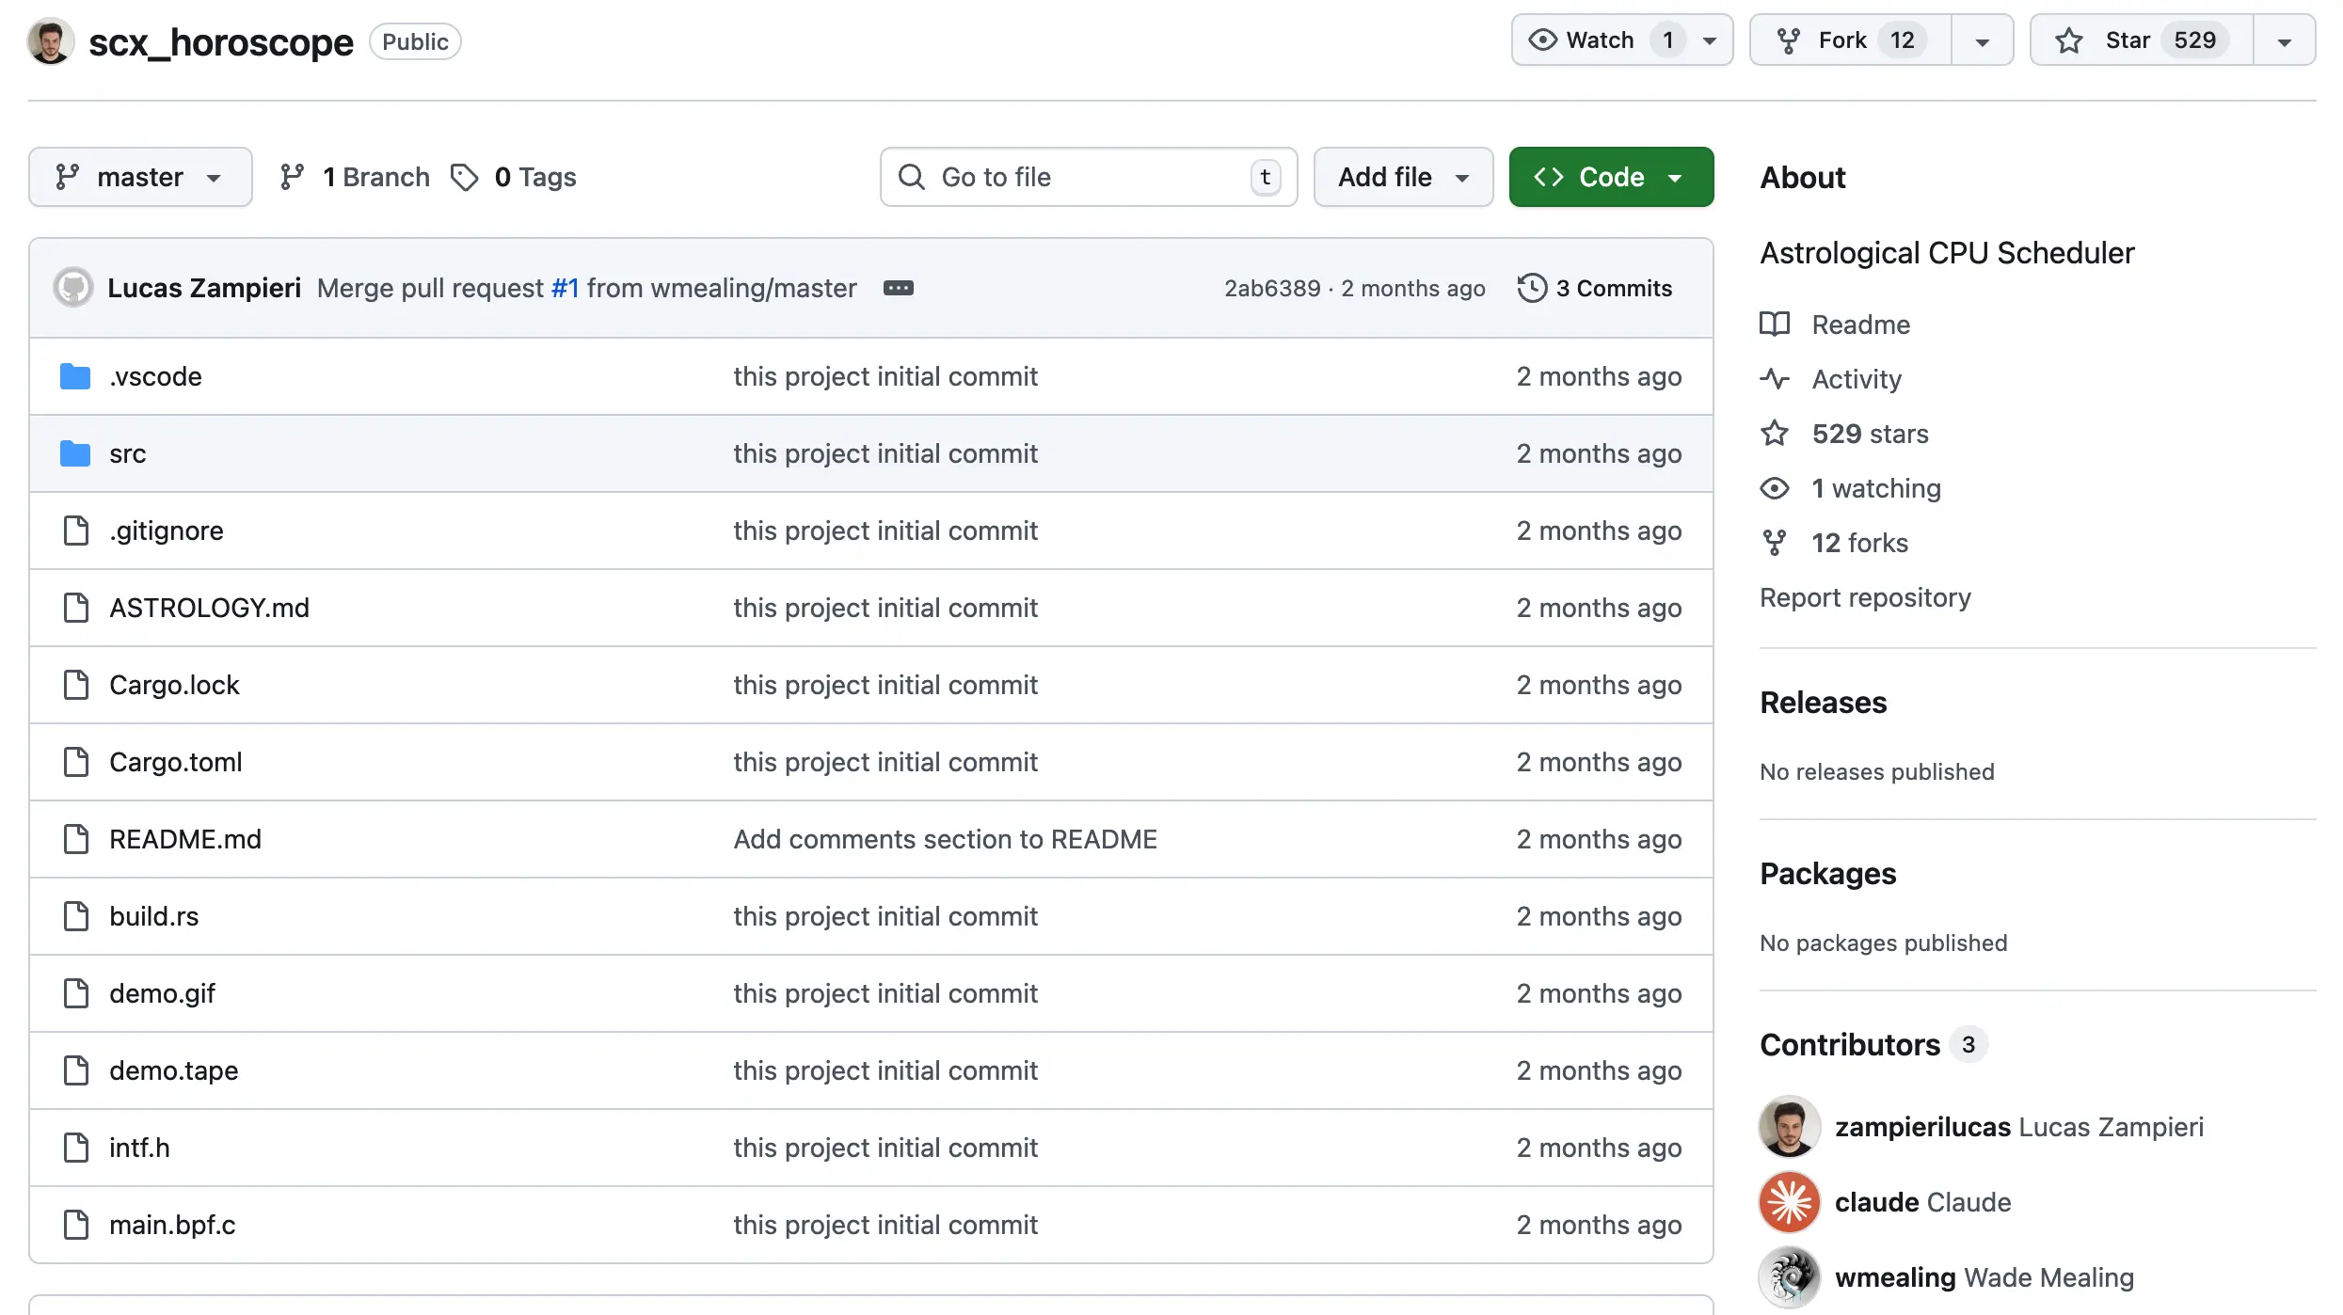Open claude contributor avatar

[x=1789, y=1202]
